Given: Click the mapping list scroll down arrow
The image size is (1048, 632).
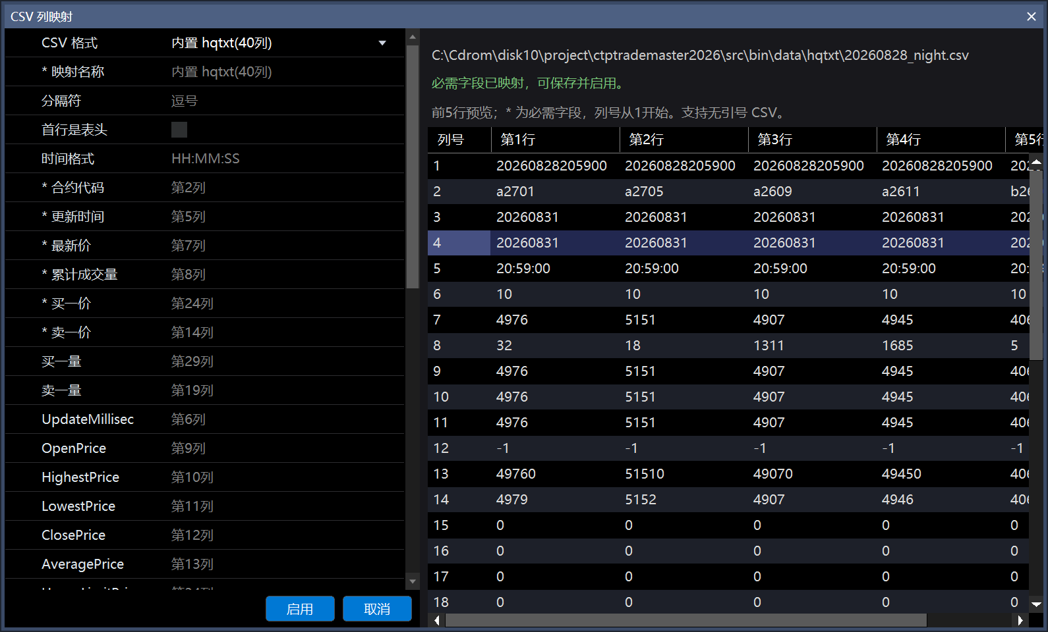Looking at the screenshot, I should (413, 581).
